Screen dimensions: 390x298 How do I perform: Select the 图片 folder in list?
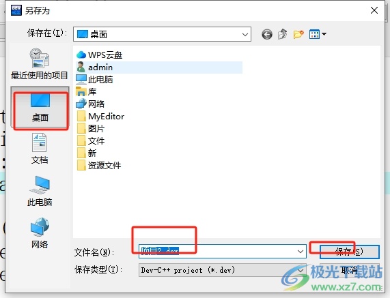(x=91, y=128)
